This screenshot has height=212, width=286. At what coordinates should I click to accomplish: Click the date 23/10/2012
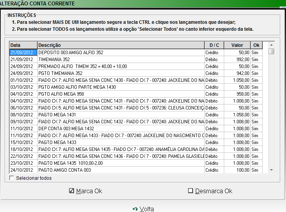(22, 163)
